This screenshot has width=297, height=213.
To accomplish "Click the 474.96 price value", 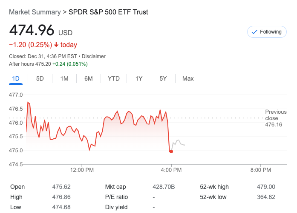I will [x=32, y=31].
